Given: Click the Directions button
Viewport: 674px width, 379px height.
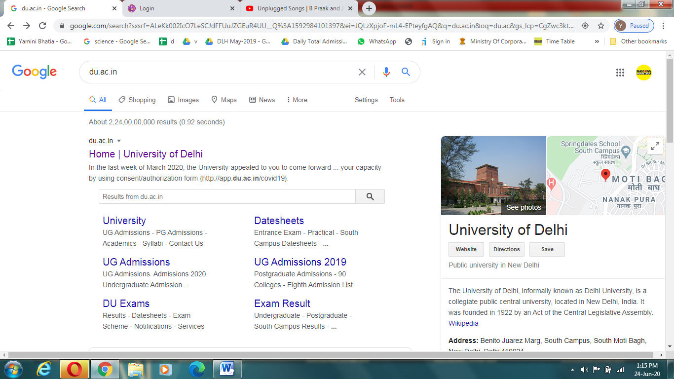Looking at the screenshot, I should [x=507, y=249].
